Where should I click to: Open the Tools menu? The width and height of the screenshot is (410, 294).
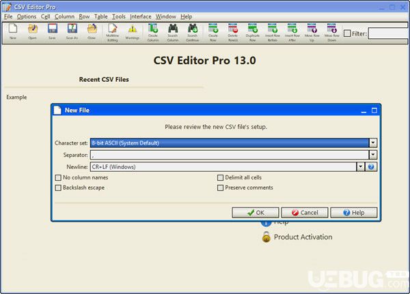coord(119,16)
